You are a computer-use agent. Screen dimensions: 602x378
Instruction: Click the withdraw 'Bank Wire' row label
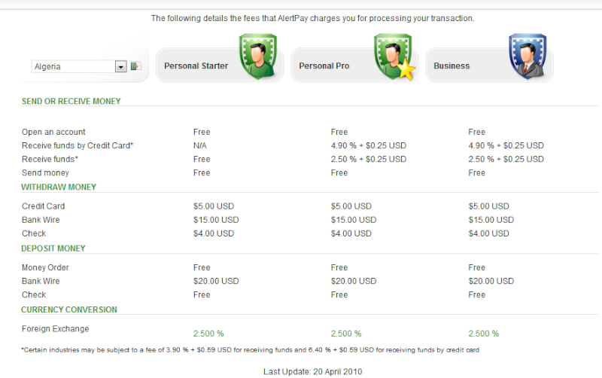tap(41, 220)
